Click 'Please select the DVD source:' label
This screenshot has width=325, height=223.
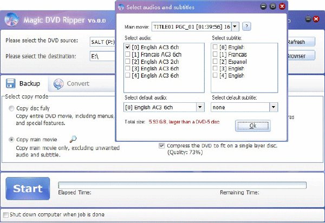click(x=42, y=40)
